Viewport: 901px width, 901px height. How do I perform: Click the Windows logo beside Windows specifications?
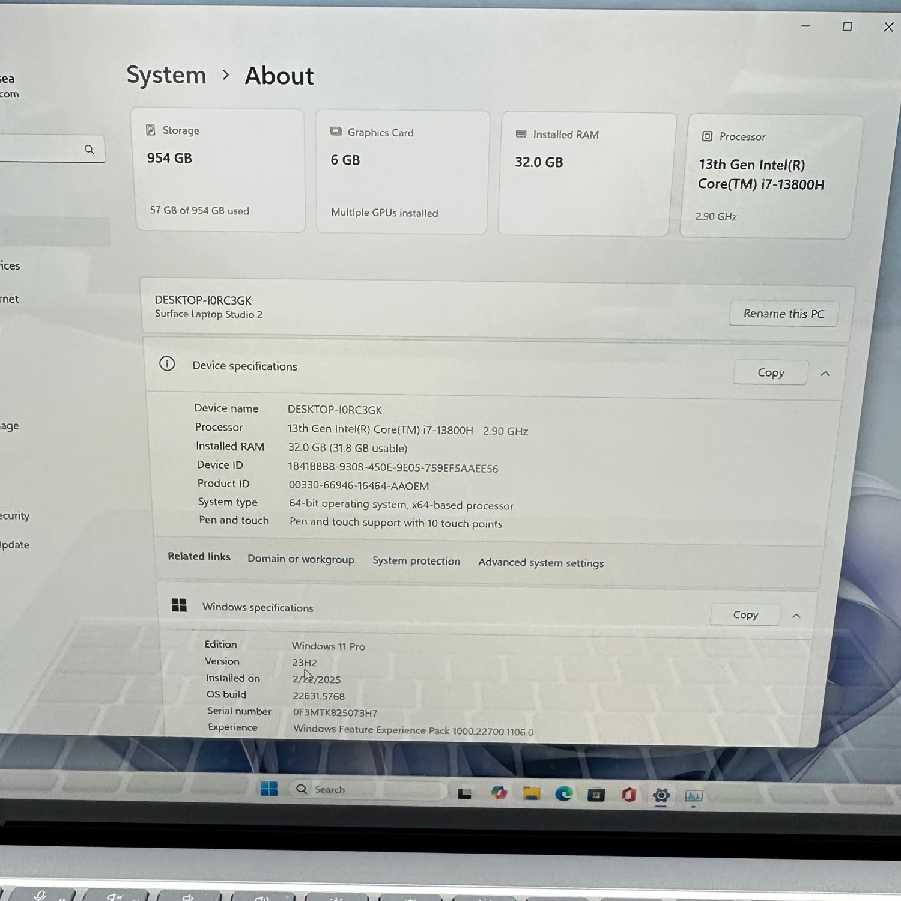pyautogui.click(x=179, y=605)
